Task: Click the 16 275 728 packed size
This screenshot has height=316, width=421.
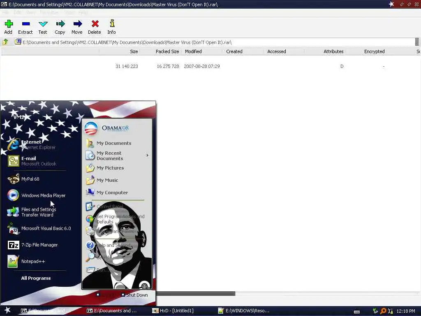Action: [168, 66]
